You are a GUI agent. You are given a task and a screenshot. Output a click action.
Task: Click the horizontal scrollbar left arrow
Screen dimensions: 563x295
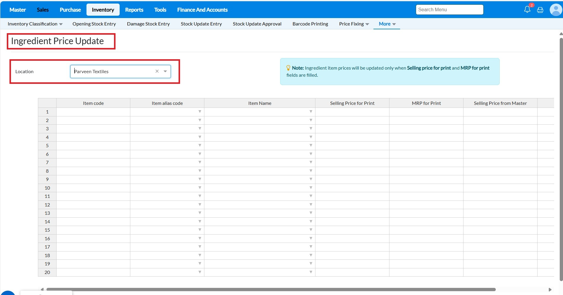tap(42, 289)
